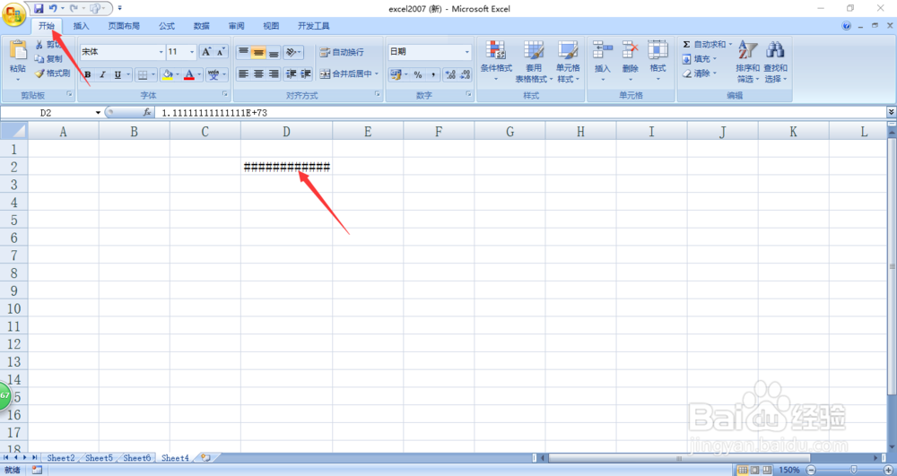Open the 数据 (Data) tab

(201, 26)
